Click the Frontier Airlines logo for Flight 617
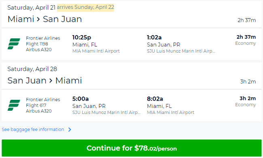 (x=14, y=105)
